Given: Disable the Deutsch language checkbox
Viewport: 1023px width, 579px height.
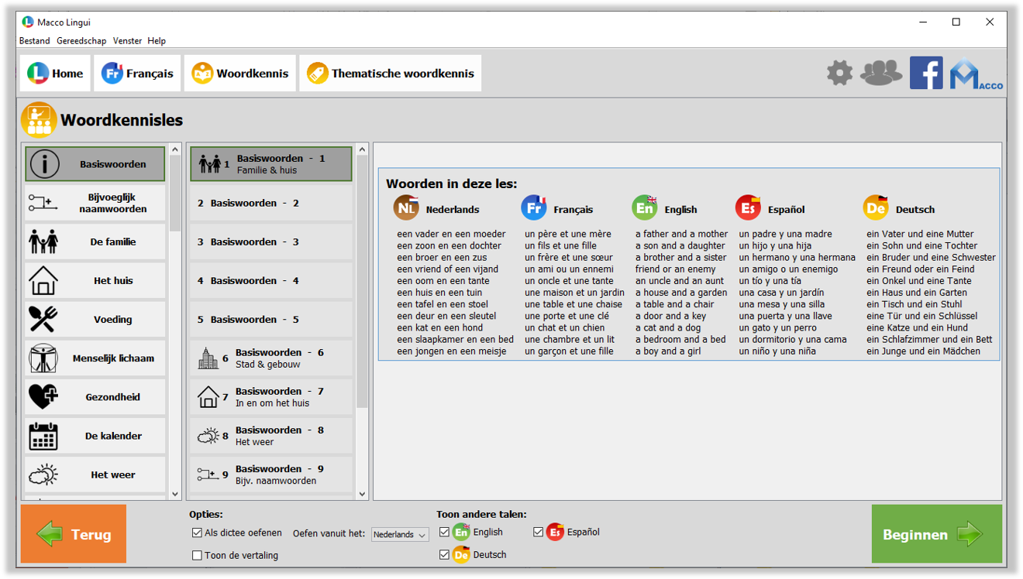Looking at the screenshot, I should coord(444,554).
